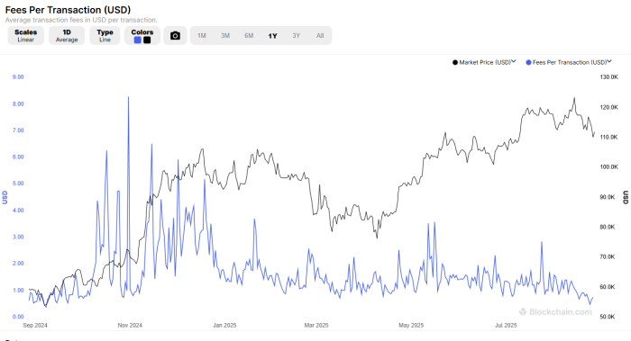Click the black color swatch

(147, 40)
